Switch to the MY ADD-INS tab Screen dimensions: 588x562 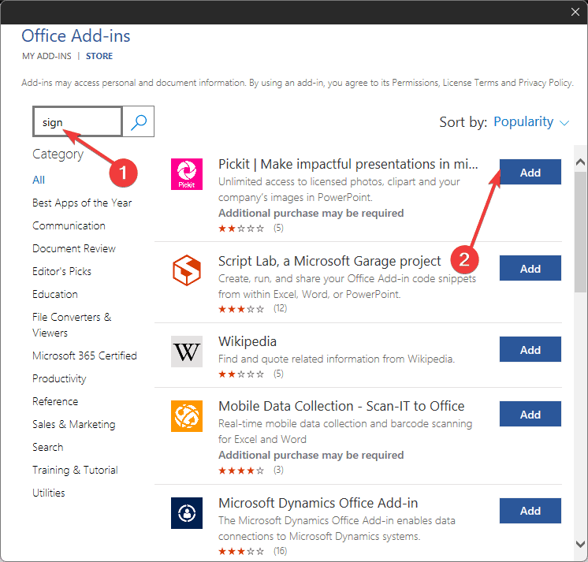47,56
